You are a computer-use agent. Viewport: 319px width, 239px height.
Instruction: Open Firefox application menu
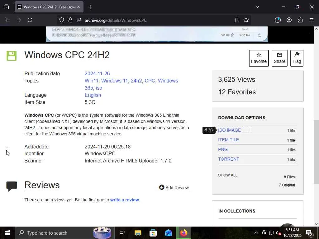click(312, 20)
